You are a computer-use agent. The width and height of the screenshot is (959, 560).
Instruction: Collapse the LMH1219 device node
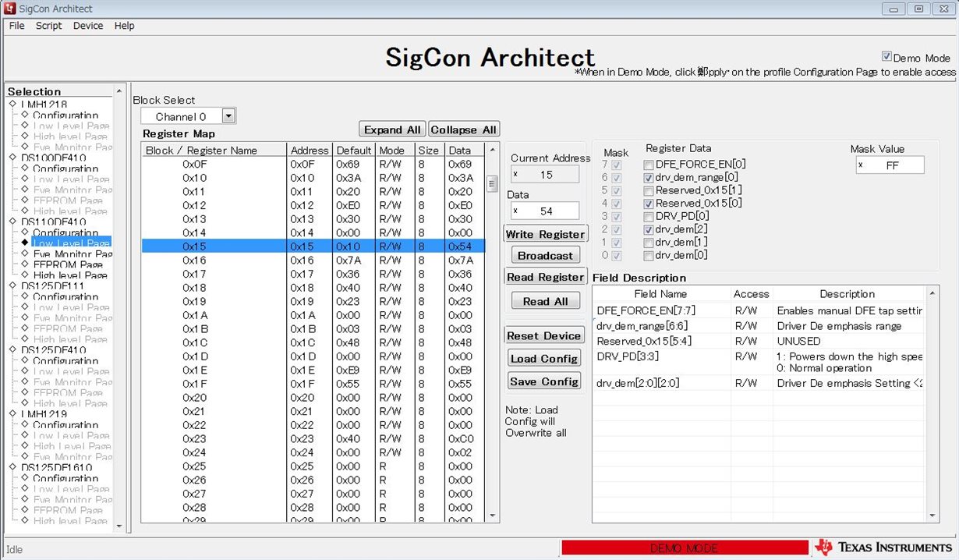point(12,414)
